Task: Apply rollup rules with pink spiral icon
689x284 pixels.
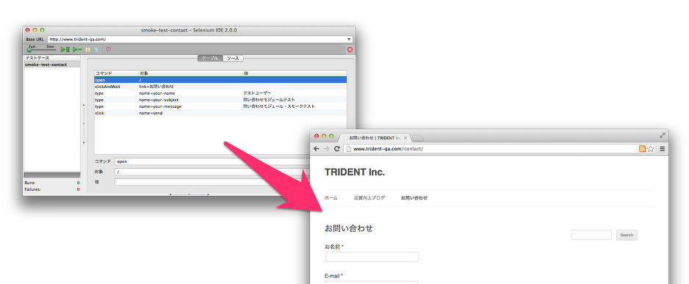Action: tap(109, 50)
